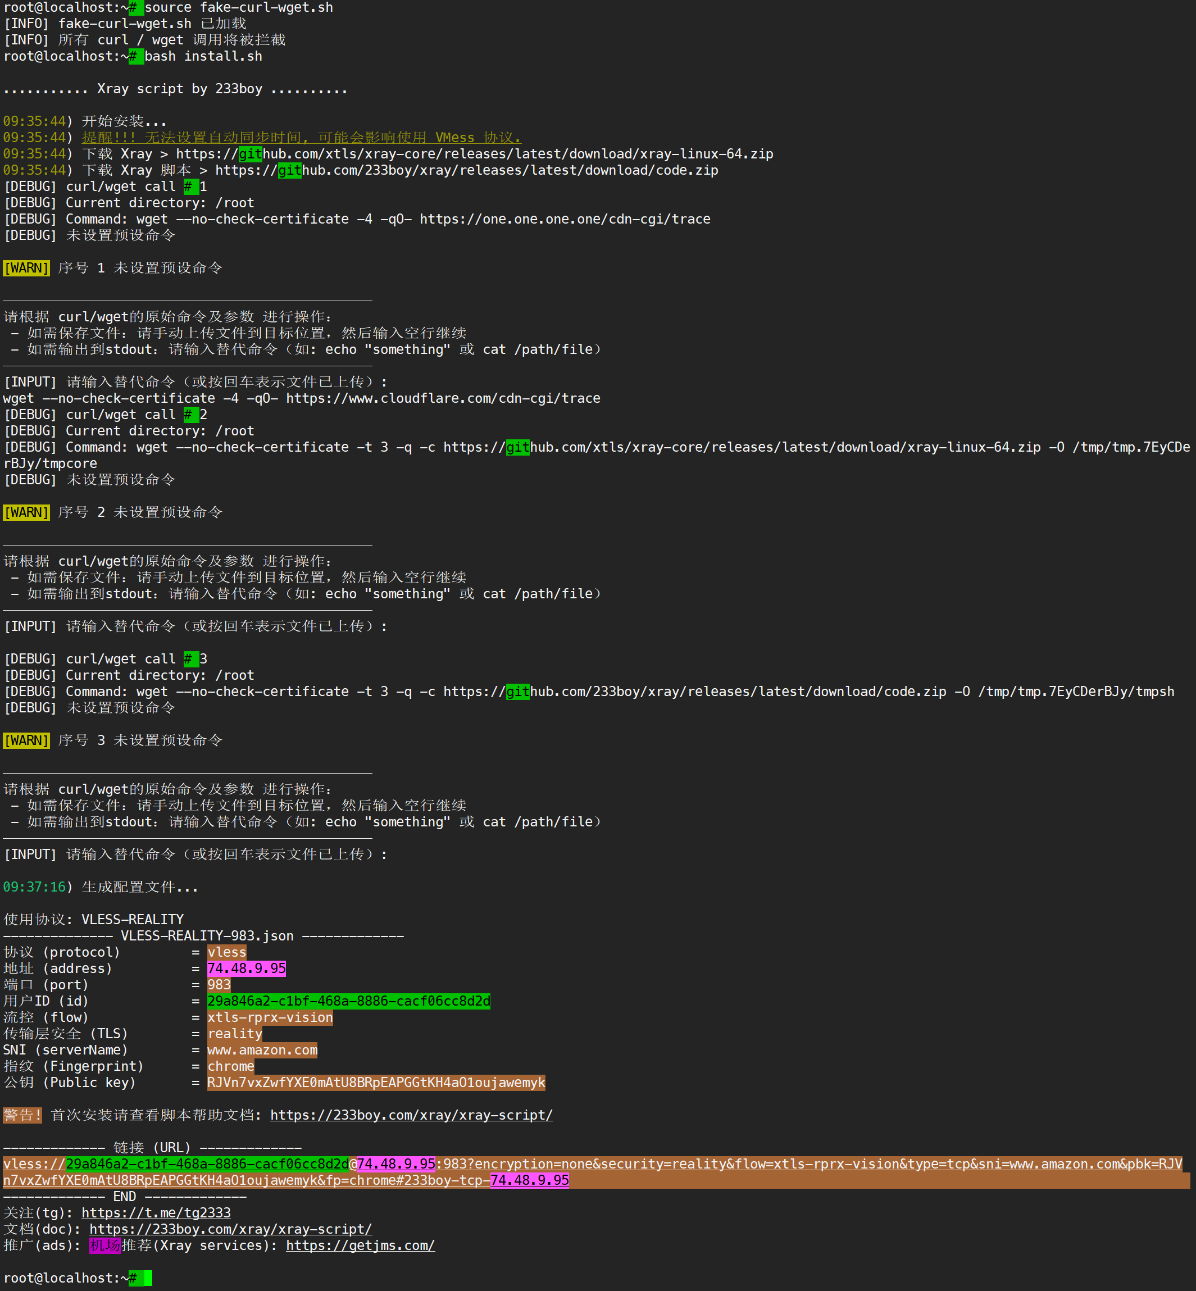The height and width of the screenshot is (1291, 1196).
Task: Click the www.amazon.com SNI value
Action: pos(262,1051)
